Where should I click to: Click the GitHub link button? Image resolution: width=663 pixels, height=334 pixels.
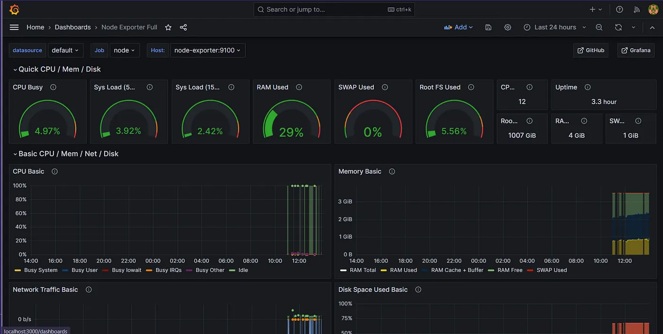click(x=591, y=50)
